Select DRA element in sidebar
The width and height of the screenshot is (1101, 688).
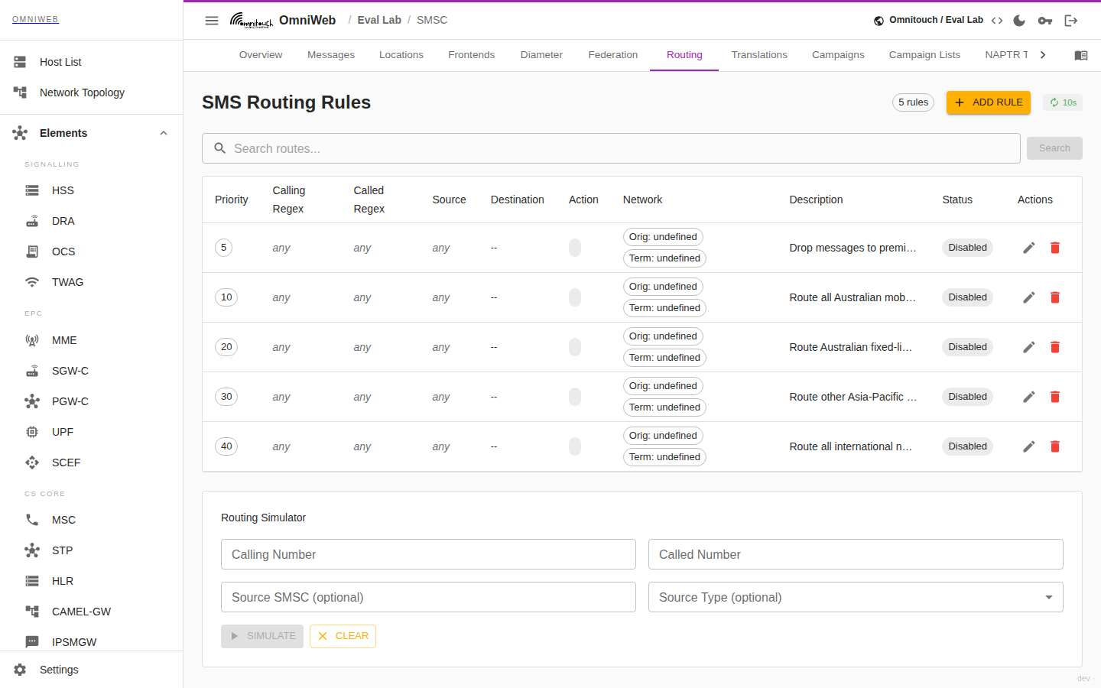pos(91,221)
